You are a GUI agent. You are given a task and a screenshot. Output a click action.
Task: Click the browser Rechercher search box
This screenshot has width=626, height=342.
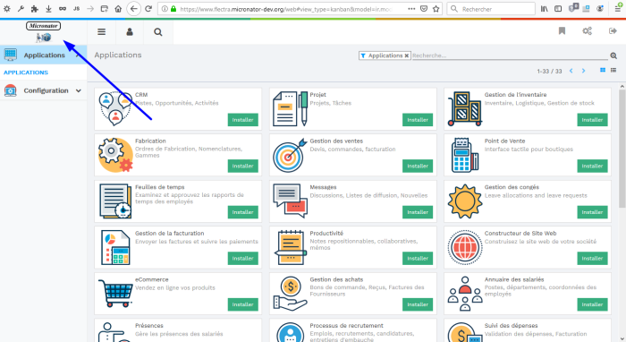coord(491,9)
